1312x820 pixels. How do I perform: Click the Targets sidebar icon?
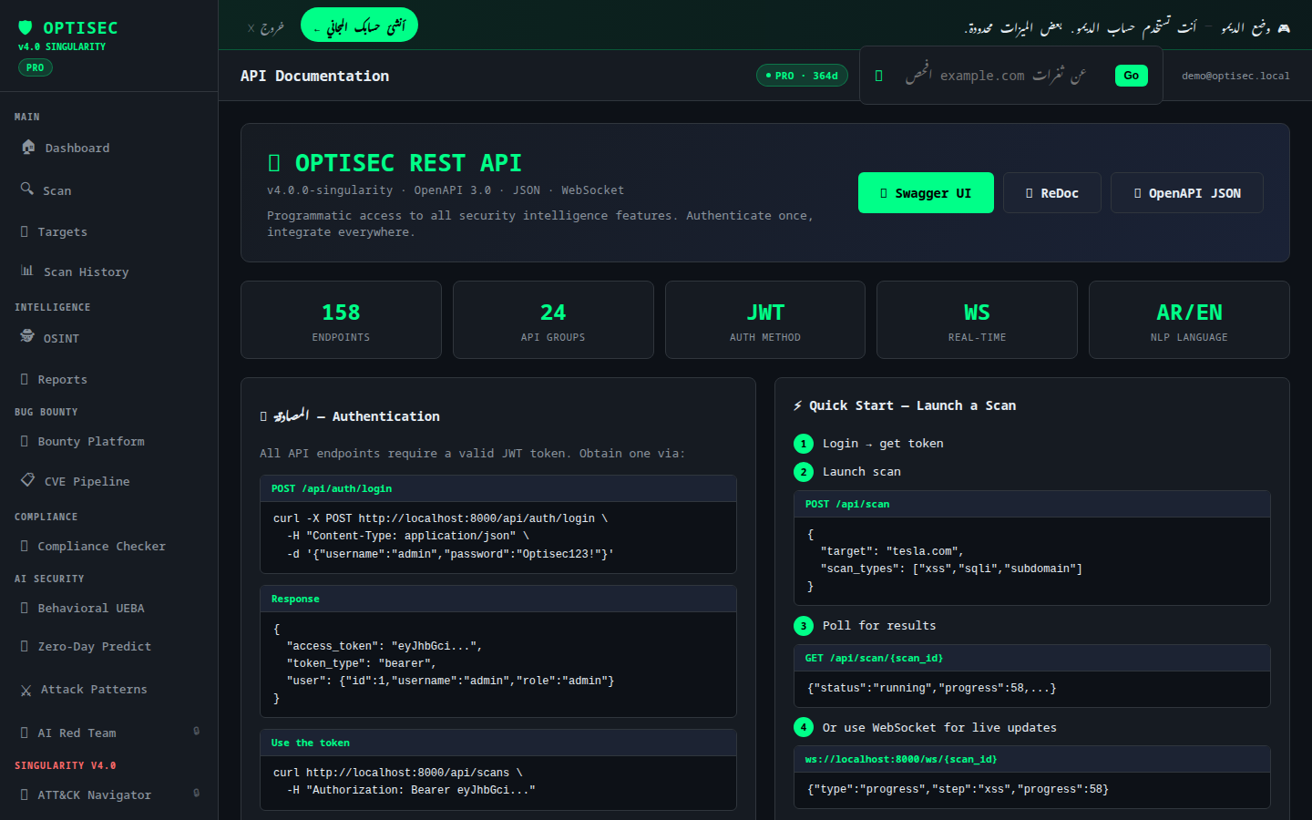tap(25, 231)
